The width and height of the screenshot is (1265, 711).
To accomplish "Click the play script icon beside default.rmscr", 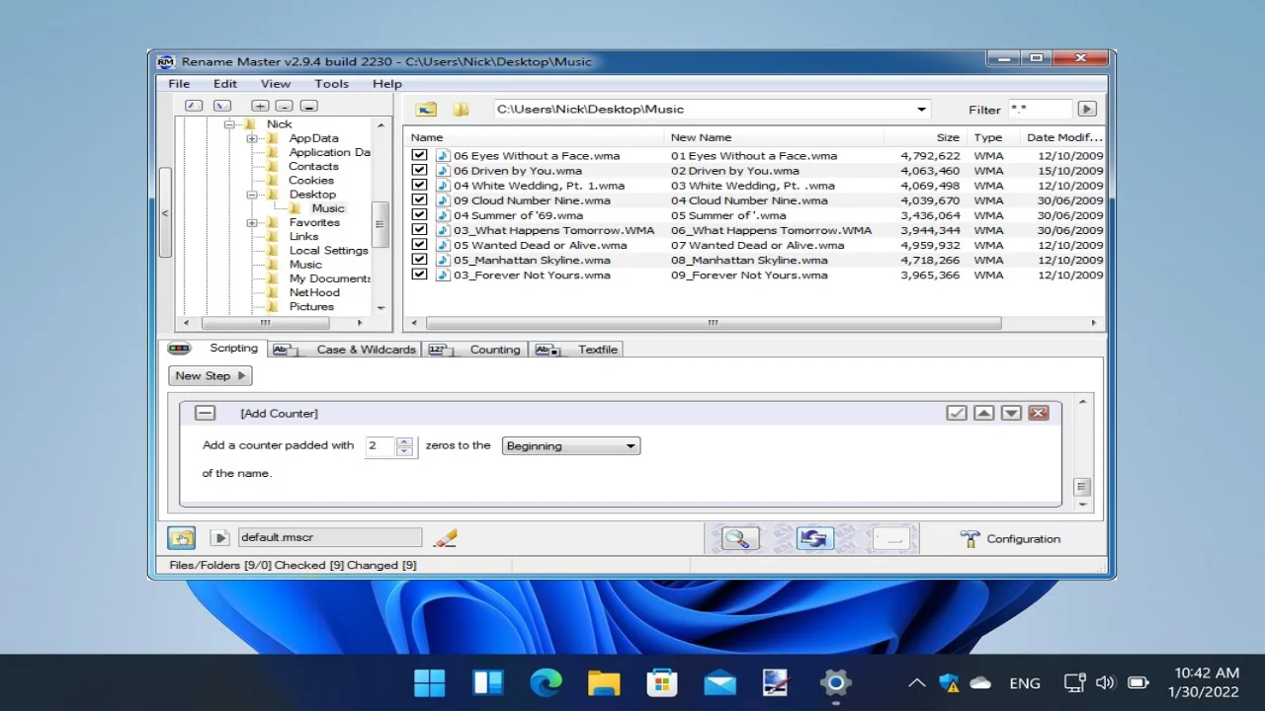I will pyautogui.click(x=220, y=538).
